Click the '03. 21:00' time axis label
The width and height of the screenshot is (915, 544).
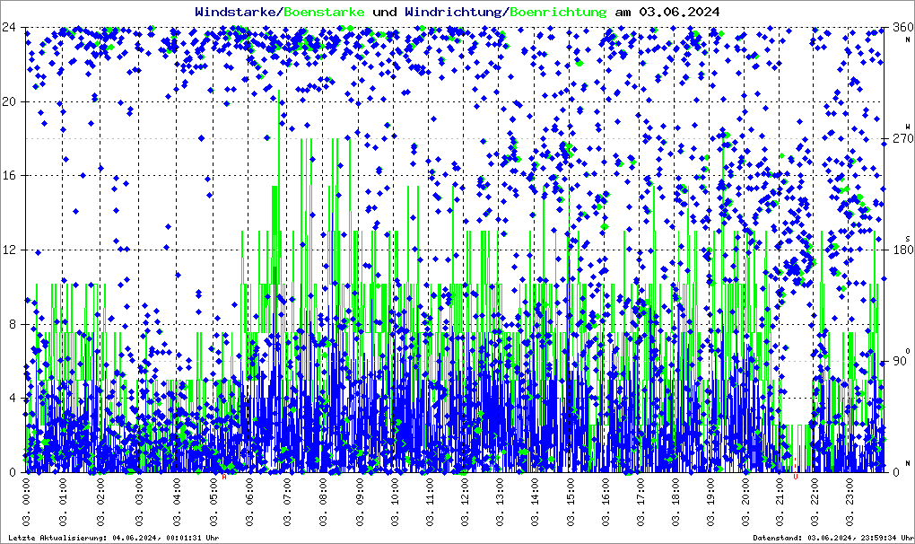click(780, 501)
